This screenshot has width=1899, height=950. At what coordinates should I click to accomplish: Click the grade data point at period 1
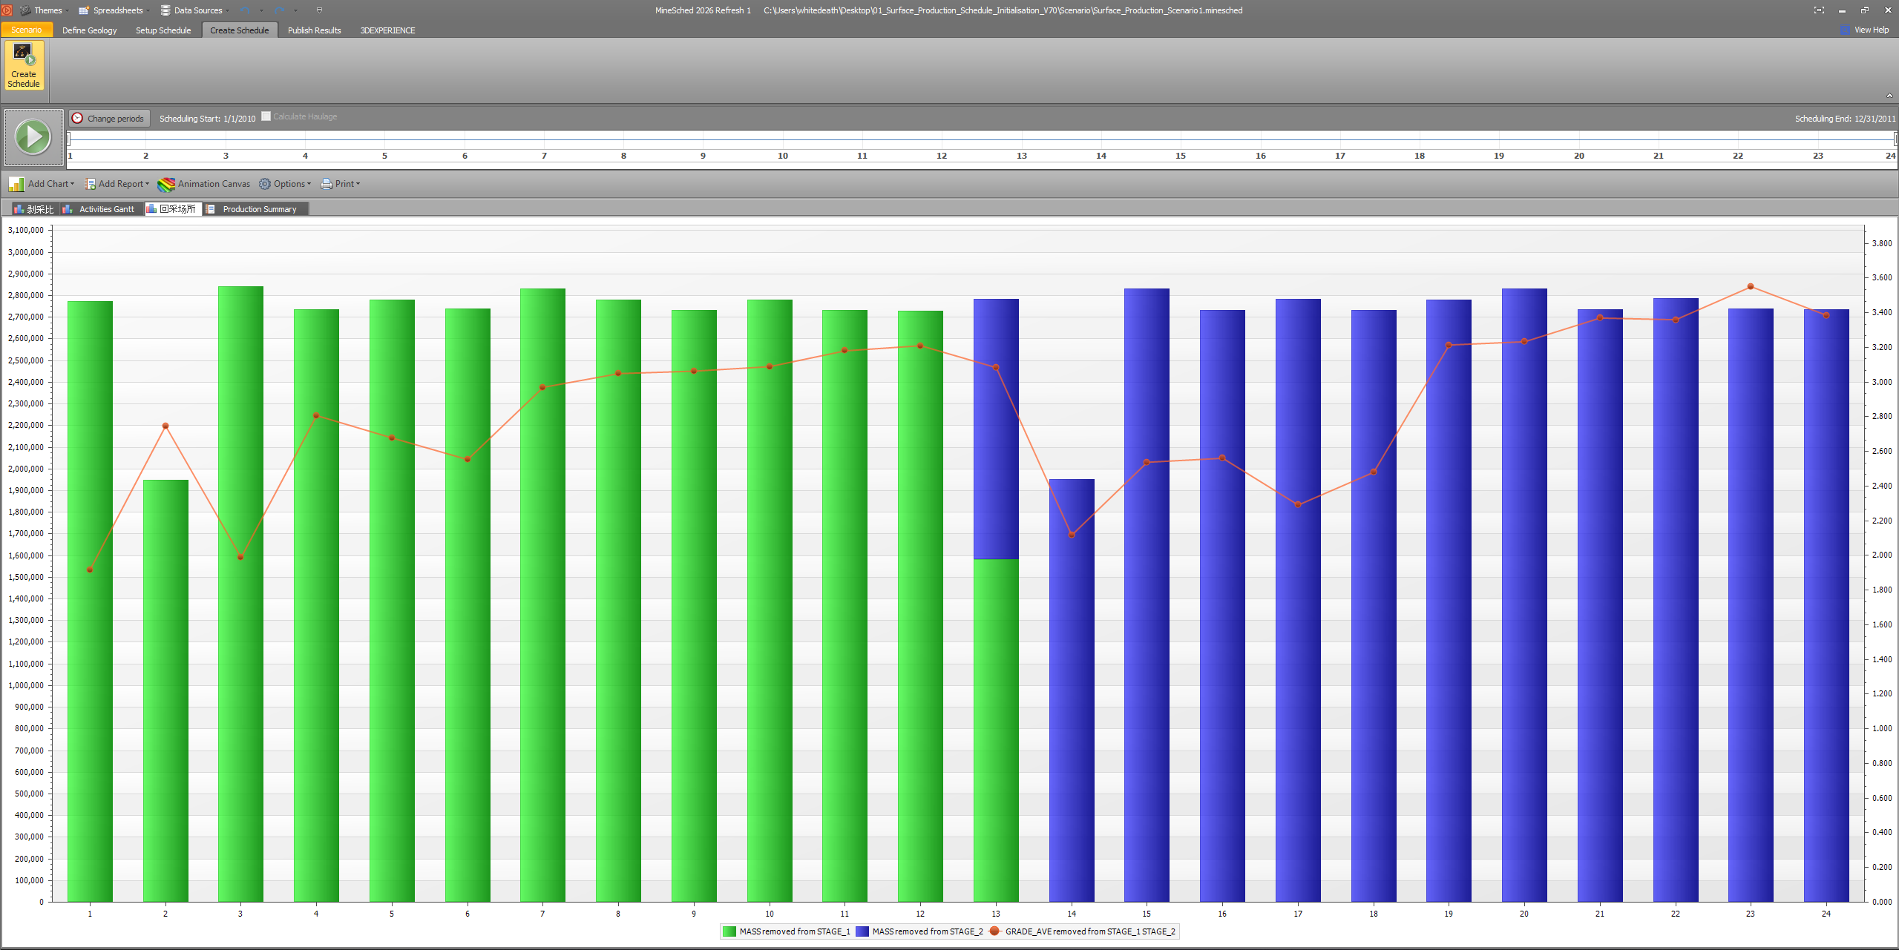click(x=90, y=570)
